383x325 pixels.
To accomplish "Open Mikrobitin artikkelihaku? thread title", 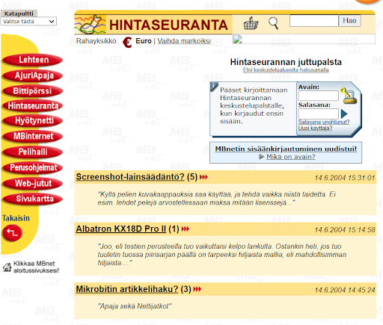I will (x=127, y=289).
